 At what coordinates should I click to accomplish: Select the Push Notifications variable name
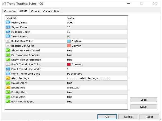(23, 102)
